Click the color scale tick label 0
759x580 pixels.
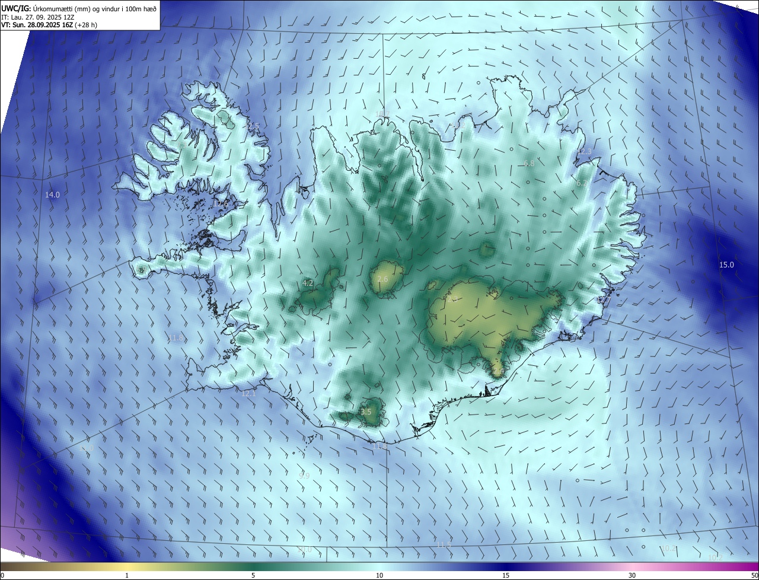[2, 575]
